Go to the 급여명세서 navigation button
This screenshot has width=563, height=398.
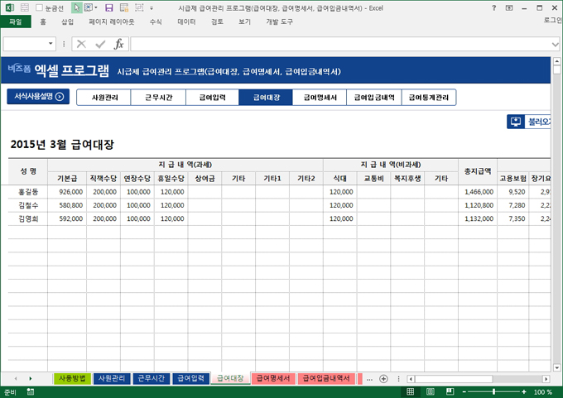pyautogui.click(x=319, y=98)
